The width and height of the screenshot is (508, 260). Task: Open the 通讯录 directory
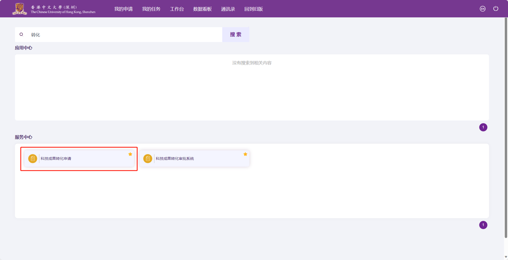(228, 9)
